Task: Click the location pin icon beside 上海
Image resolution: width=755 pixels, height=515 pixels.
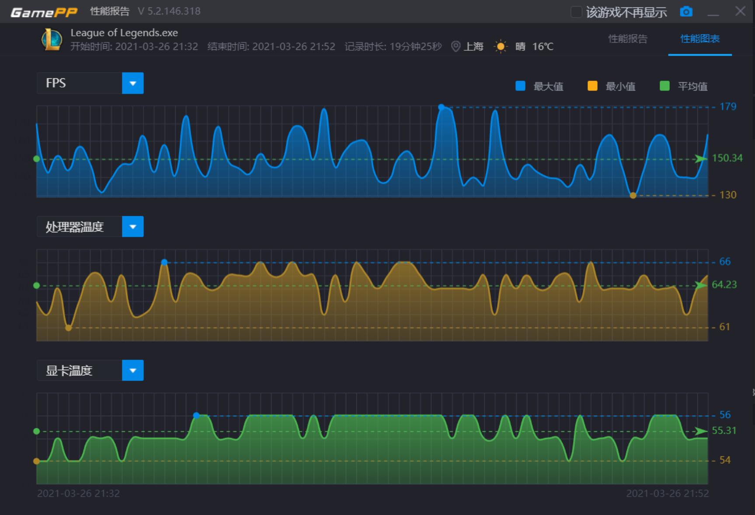Action: click(456, 46)
